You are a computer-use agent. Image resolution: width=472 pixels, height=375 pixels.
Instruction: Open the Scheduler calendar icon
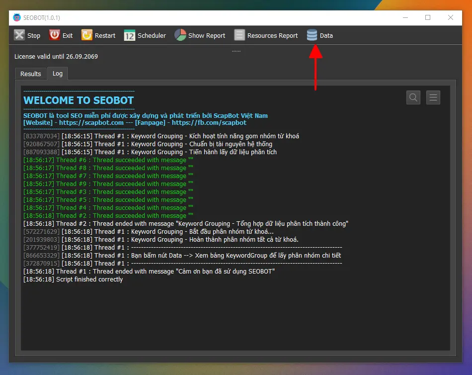130,35
